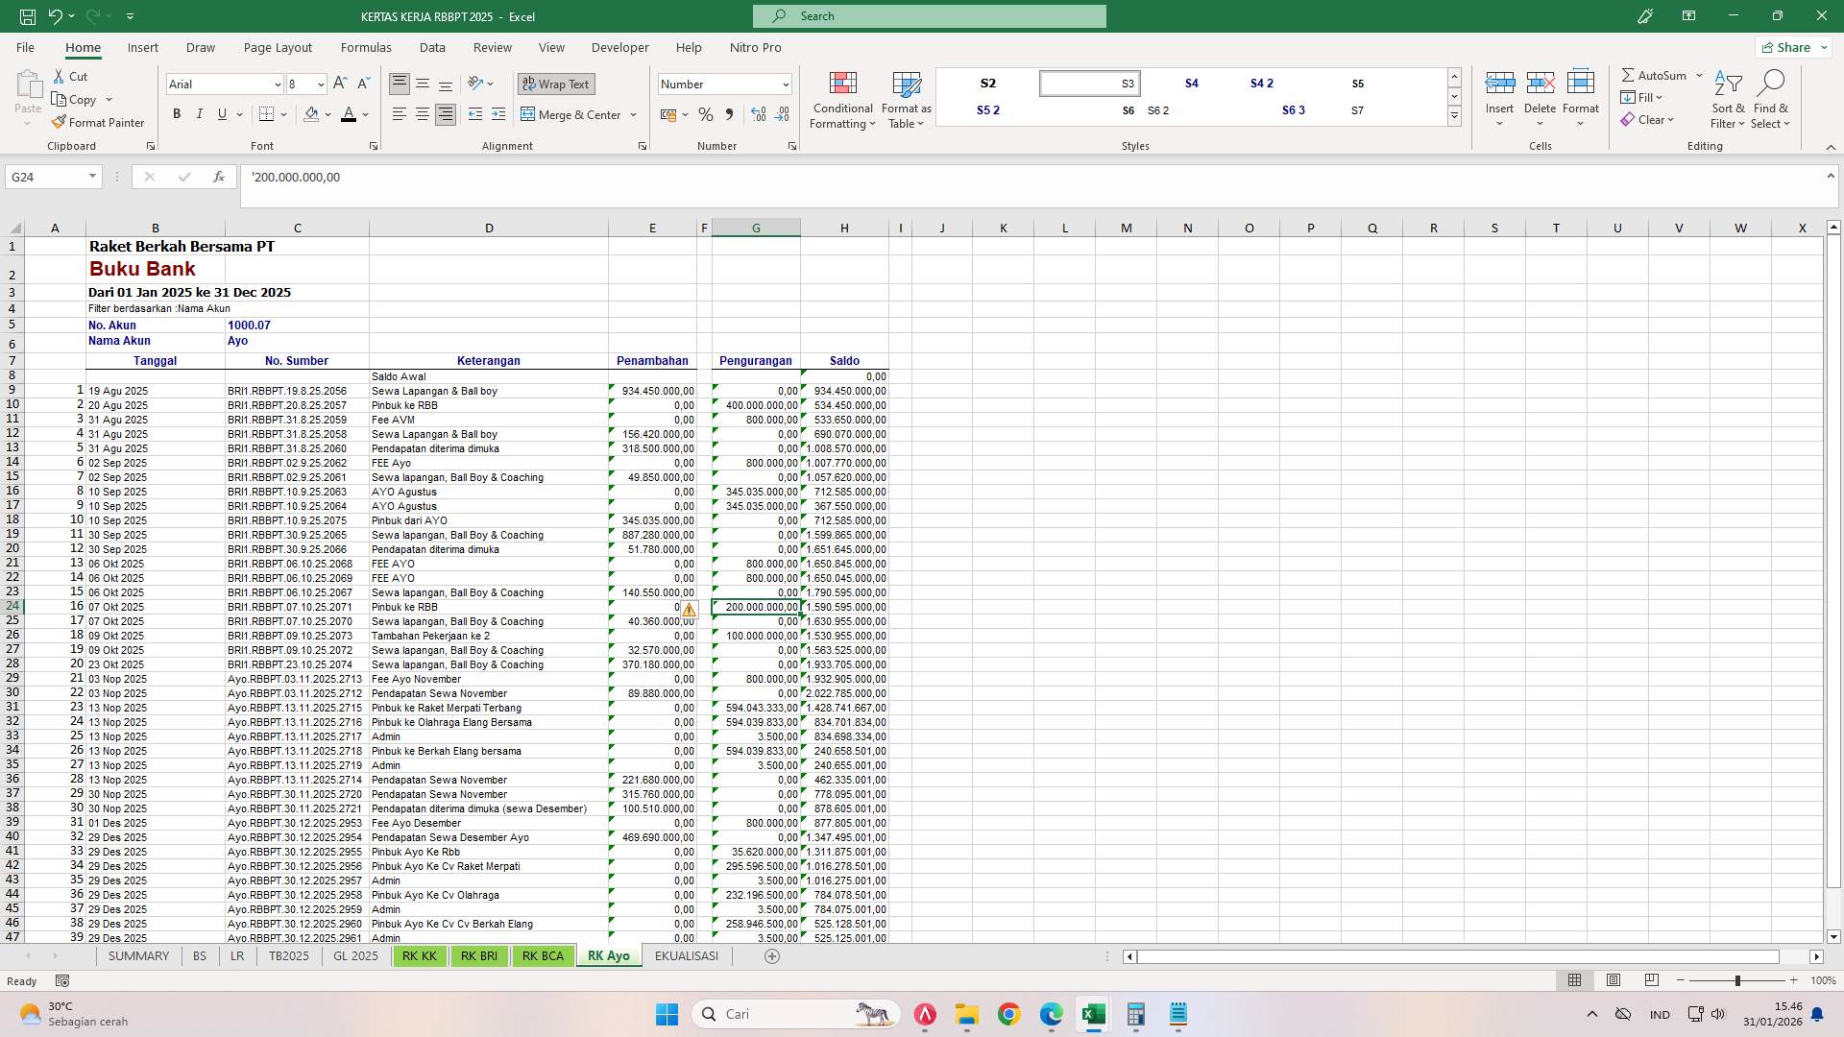Toggle bold formatting
Image resolution: width=1844 pixels, height=1037 pixels.
point(177,113)
